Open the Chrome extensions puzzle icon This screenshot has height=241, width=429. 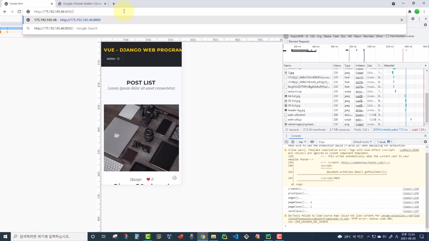tap(410, 12)
